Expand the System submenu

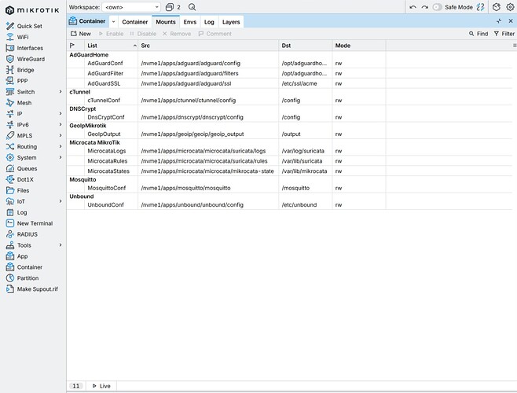pyautogui.click(x=60, y=157)
